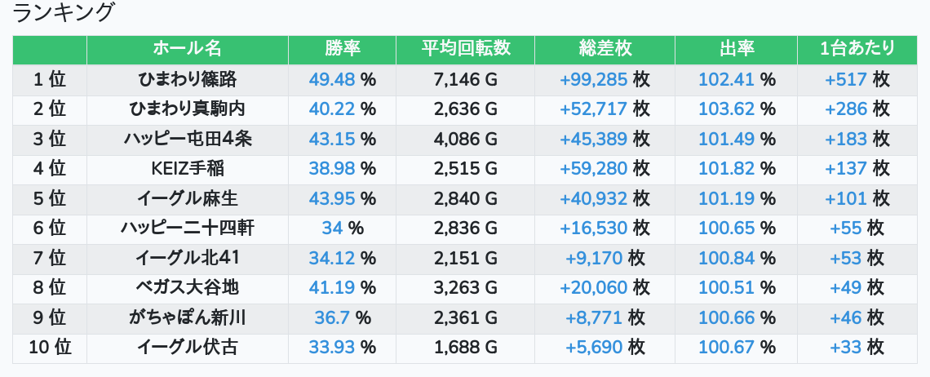Click the 平均回転数 column header
Screen dimensions: 930x377
(x=465, y=49)
